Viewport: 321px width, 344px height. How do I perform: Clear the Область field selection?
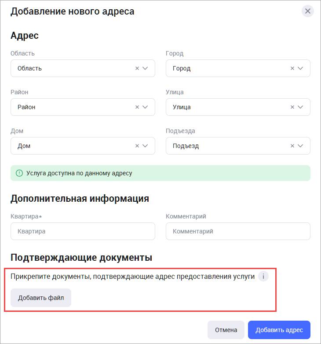tap(137, 68)
